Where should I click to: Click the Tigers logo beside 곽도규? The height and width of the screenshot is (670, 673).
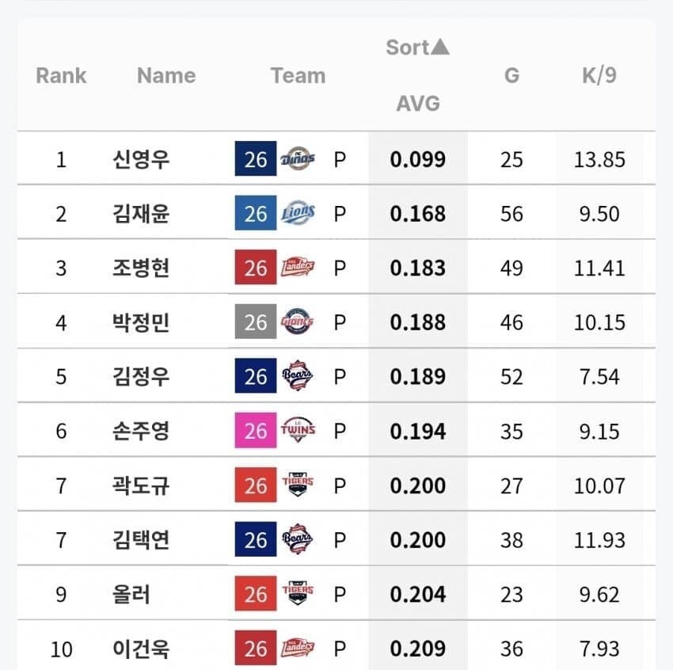point(298,485)
